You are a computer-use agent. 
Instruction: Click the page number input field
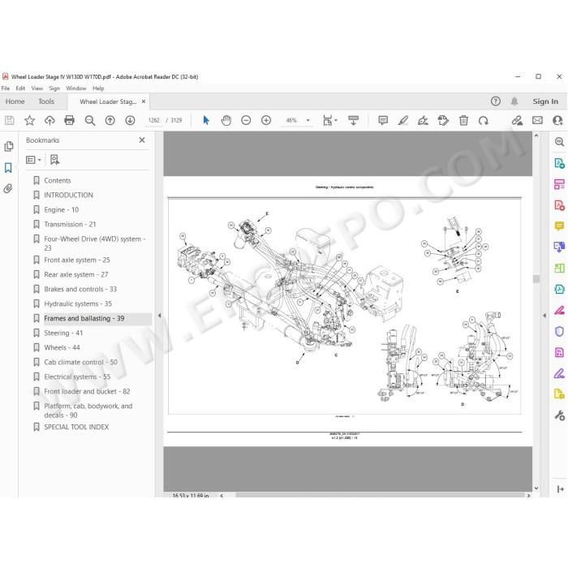click(154, 120)
